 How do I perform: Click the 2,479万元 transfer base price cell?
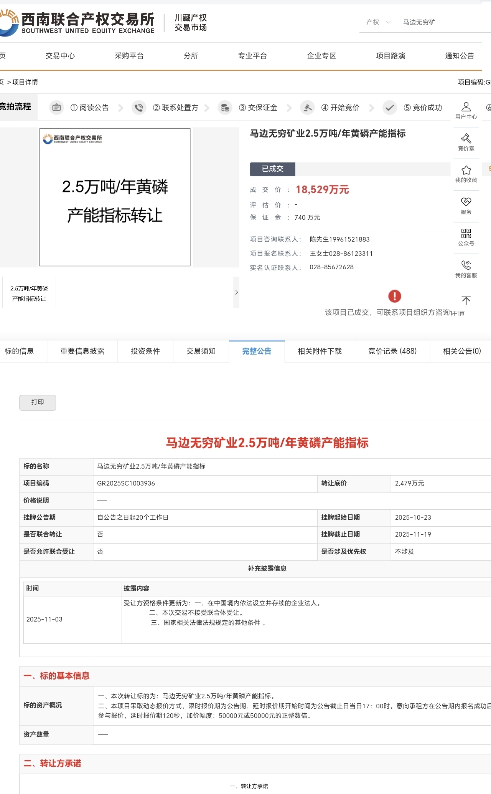(441, 483)
